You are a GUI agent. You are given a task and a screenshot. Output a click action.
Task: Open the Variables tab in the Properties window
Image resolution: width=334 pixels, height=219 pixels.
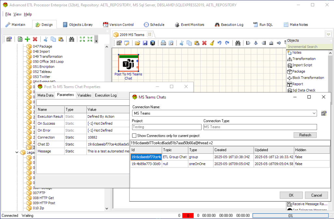[x=84, y=95]
